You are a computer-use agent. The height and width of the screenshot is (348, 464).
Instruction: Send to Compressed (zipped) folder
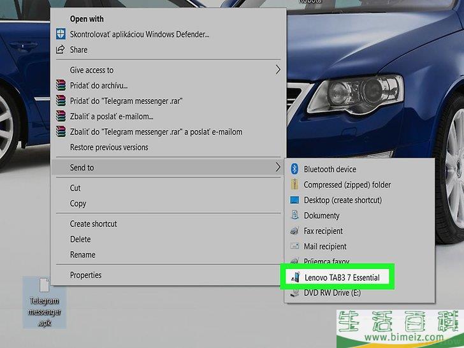(359, 184)
